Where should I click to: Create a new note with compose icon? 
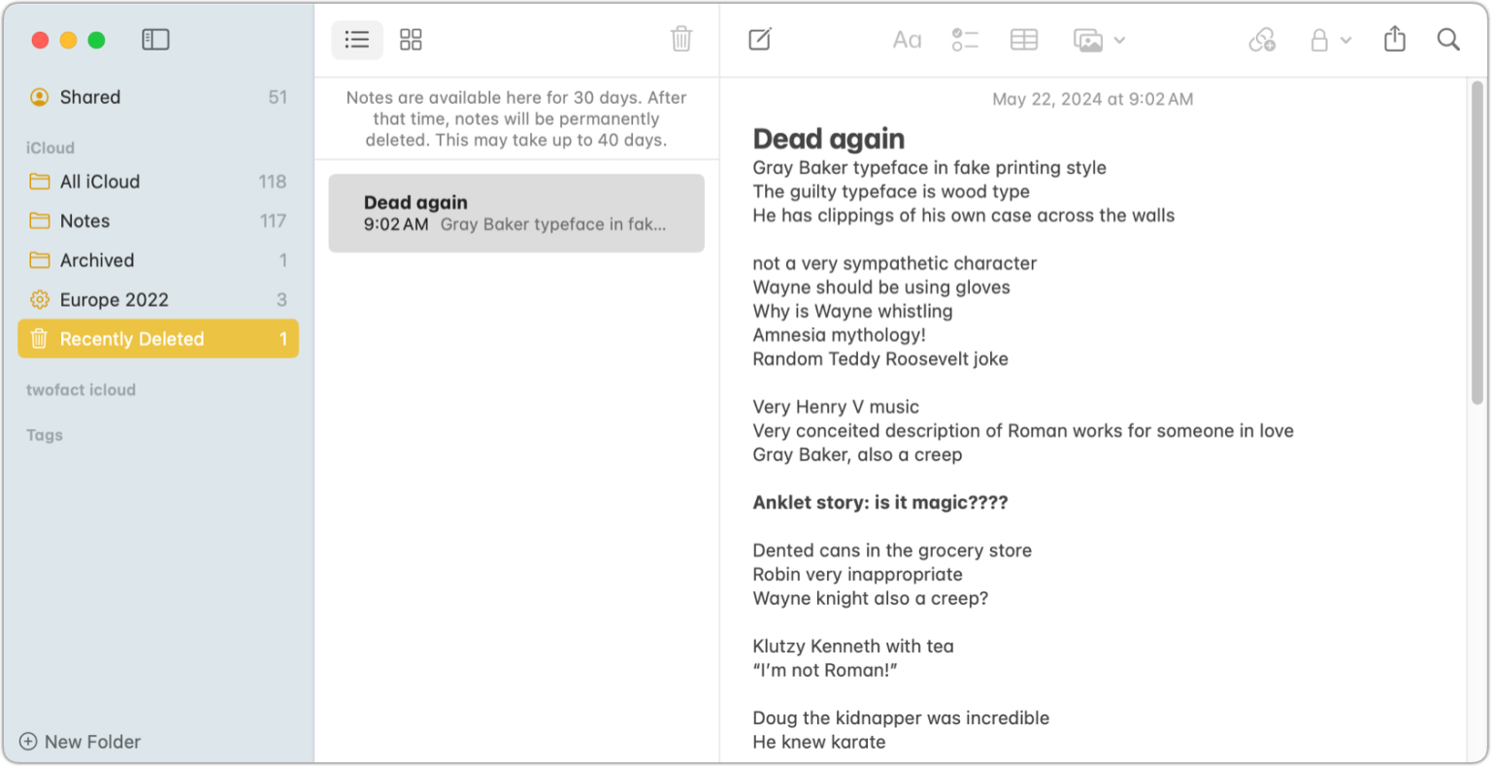760,39
